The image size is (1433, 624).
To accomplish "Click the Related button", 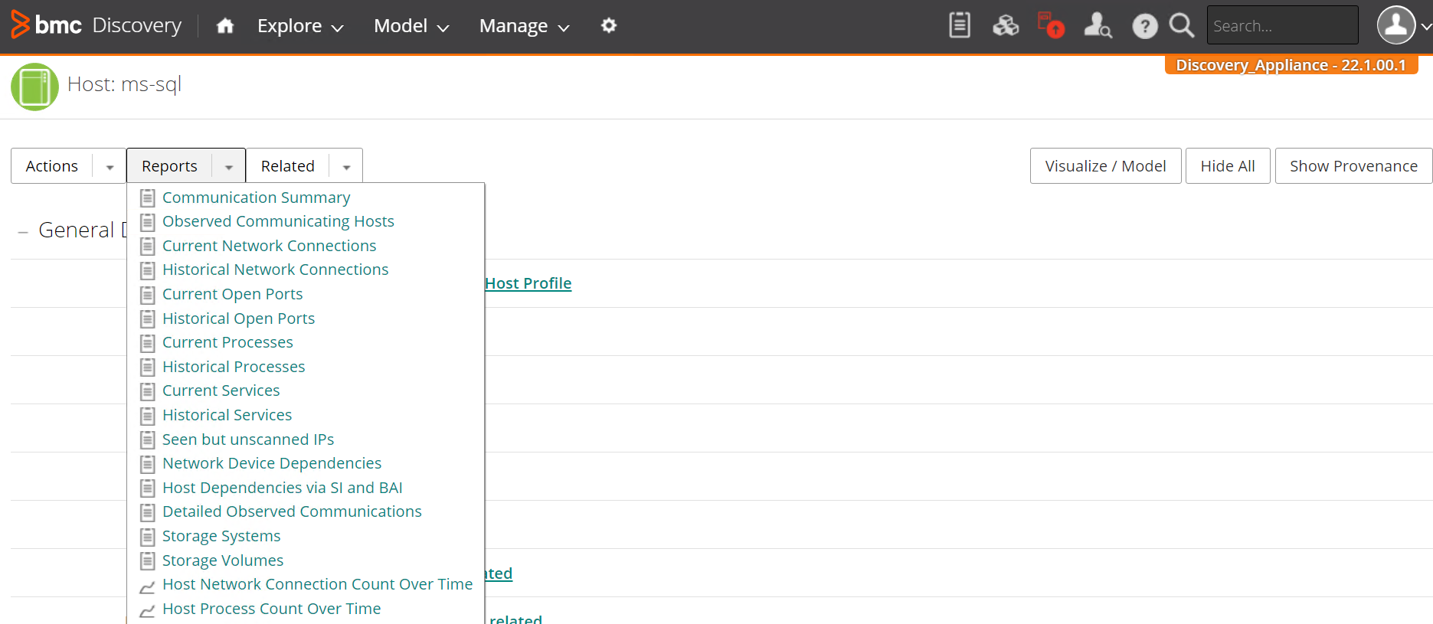I will 288,166.
